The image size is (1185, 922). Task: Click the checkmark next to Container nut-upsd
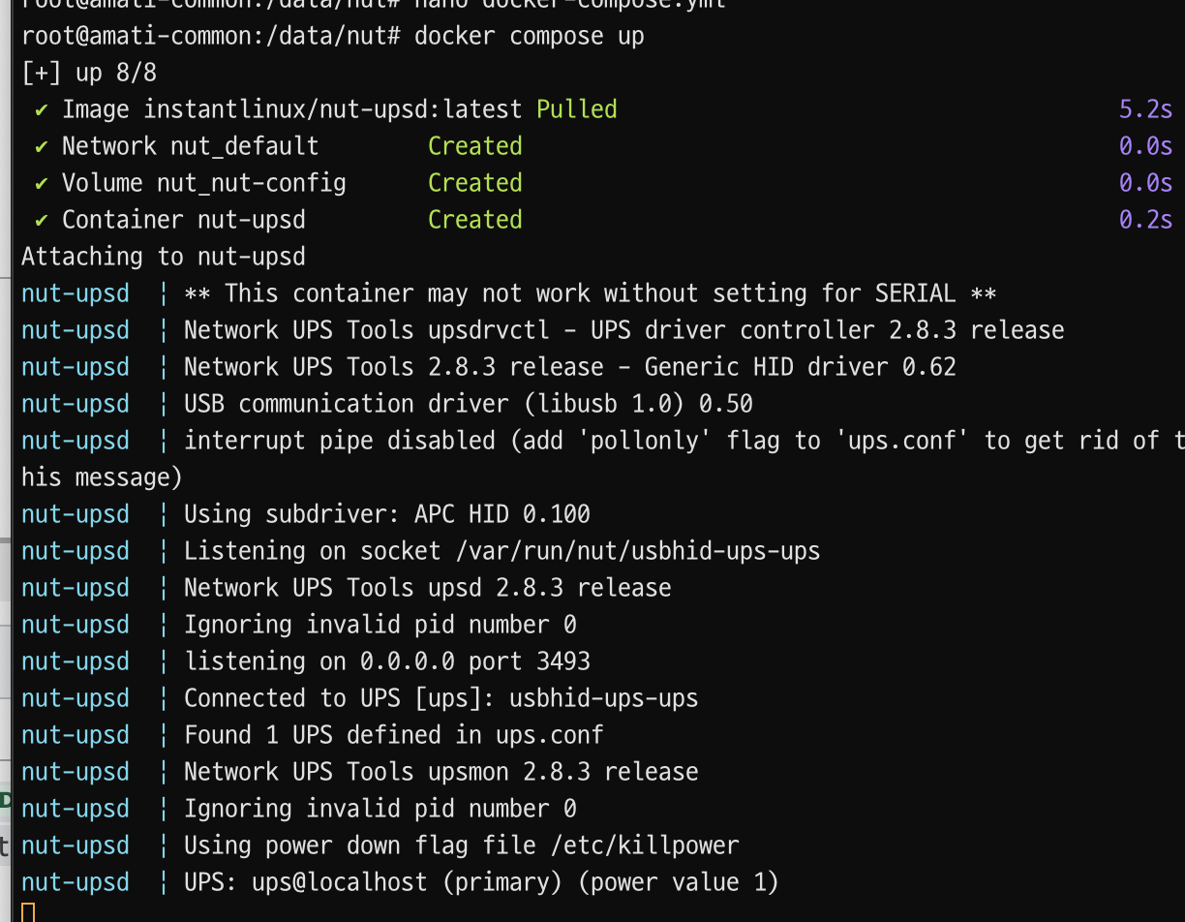[x=41, y=220]
